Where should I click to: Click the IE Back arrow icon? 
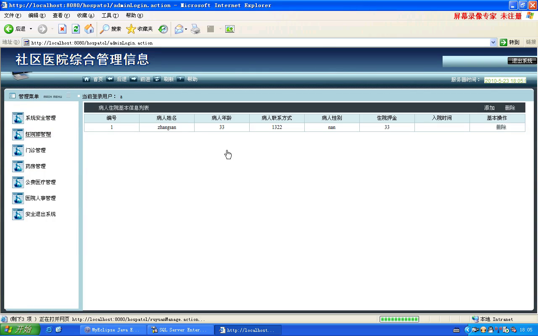(9, 29)
